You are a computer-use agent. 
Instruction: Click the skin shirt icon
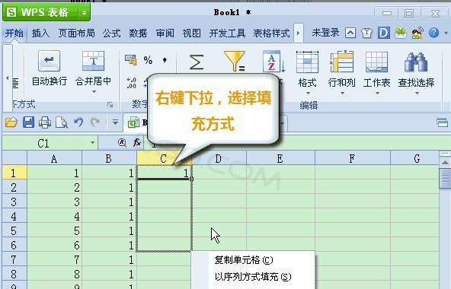[x=366, y=33]
